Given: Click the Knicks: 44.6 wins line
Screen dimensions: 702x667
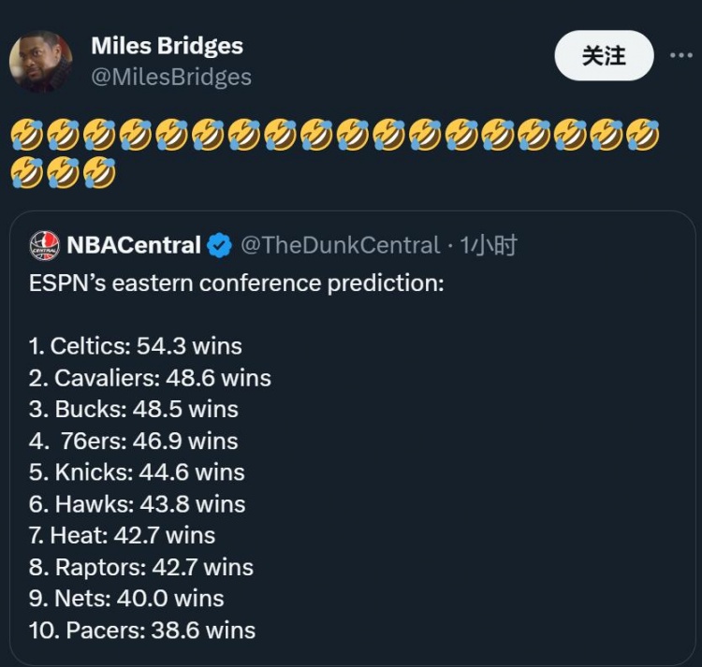Looking at the screenshot, I should (x=137, y=472).
